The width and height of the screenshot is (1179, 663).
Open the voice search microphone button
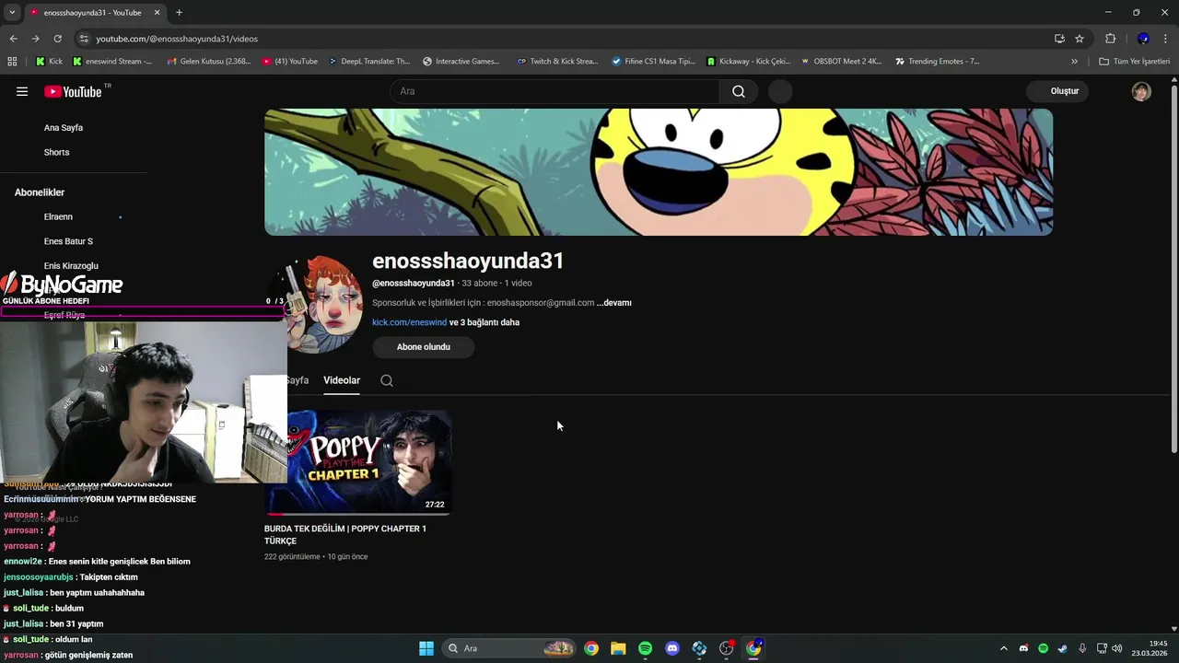point(780,91)
